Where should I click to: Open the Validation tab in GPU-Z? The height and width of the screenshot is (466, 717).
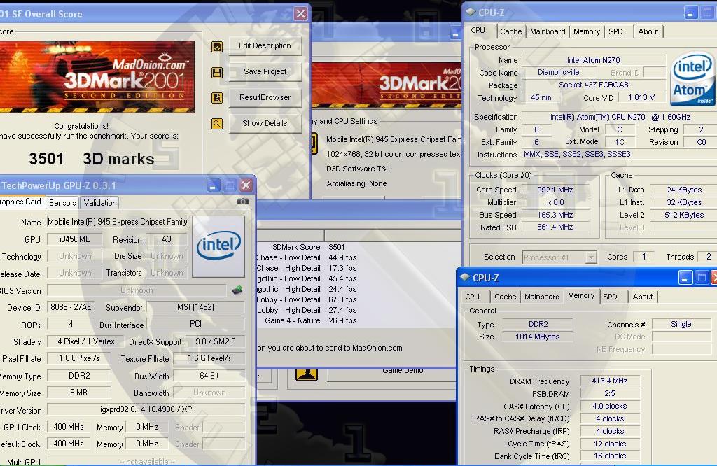(100, 203)
